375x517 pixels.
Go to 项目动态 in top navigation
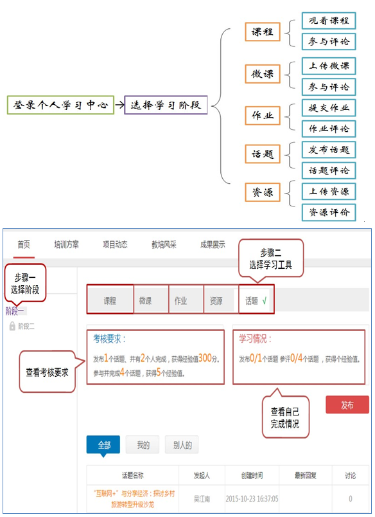(x=115, y=244)
